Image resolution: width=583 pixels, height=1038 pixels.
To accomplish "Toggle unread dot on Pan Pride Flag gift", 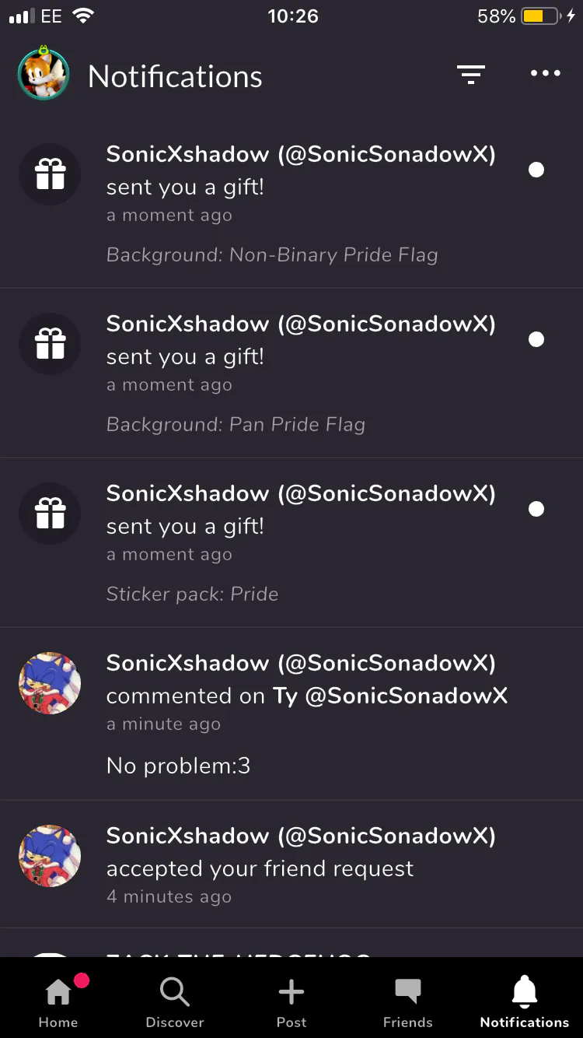I will click(536, 339).
